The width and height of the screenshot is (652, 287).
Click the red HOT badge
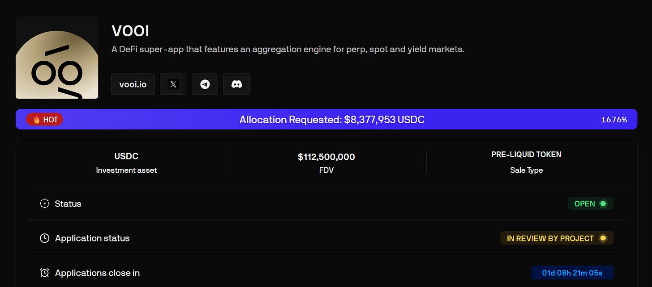tap(44, 120)
